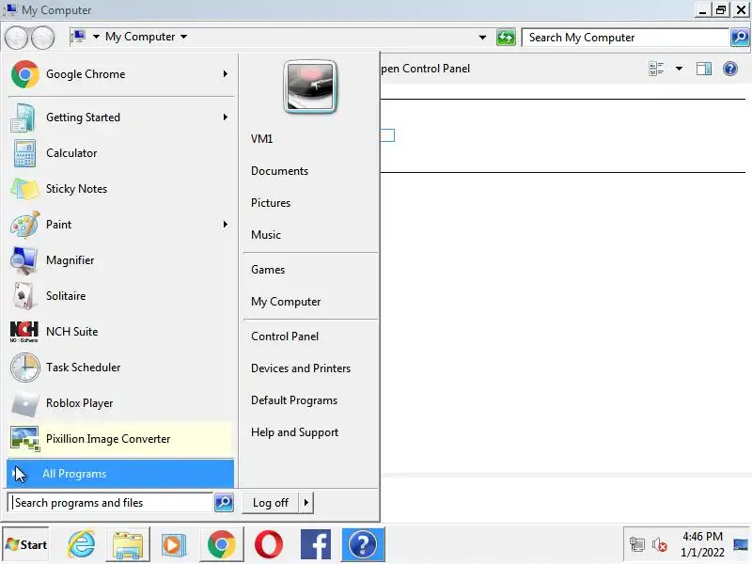752x564 pixels.
Task: Click the back navigation button
Action: pos(17,38)
